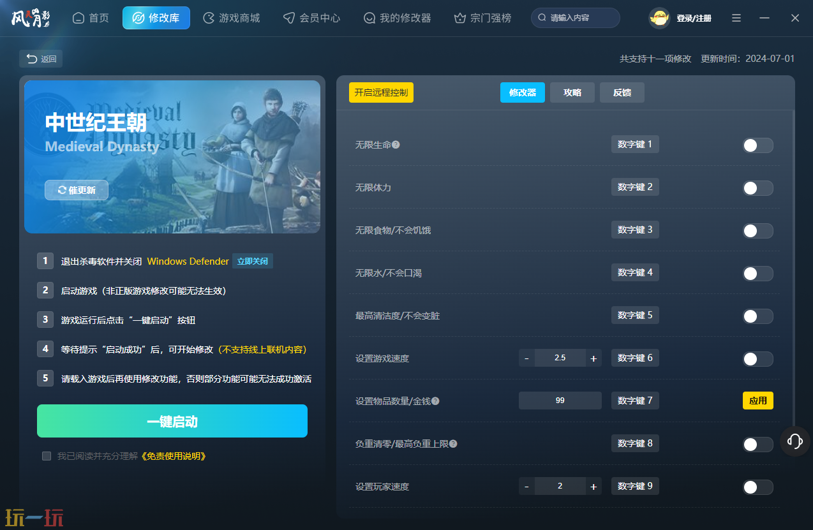This screenshot has height=530, width=813.
Task: Select the 反馈 tab
Action: click(x=622, y=92)
